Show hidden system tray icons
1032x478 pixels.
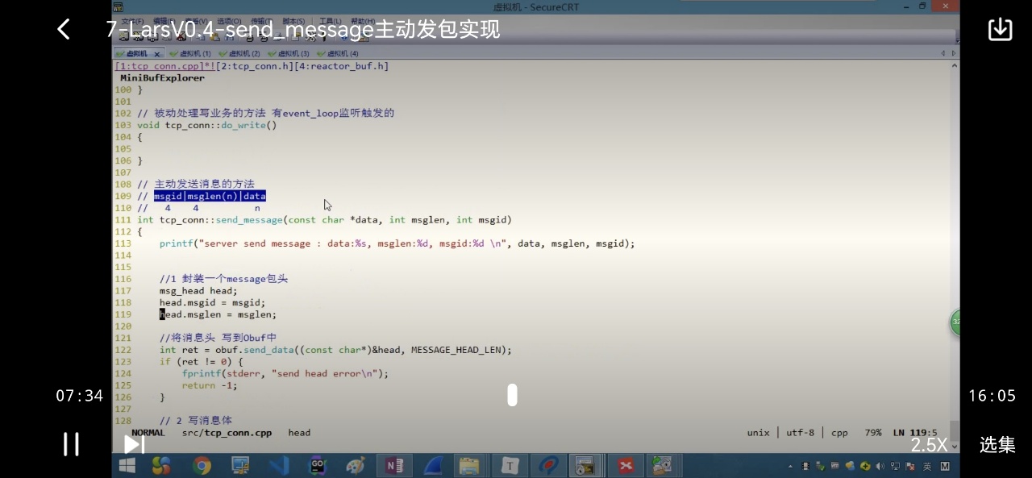point(789,467)
